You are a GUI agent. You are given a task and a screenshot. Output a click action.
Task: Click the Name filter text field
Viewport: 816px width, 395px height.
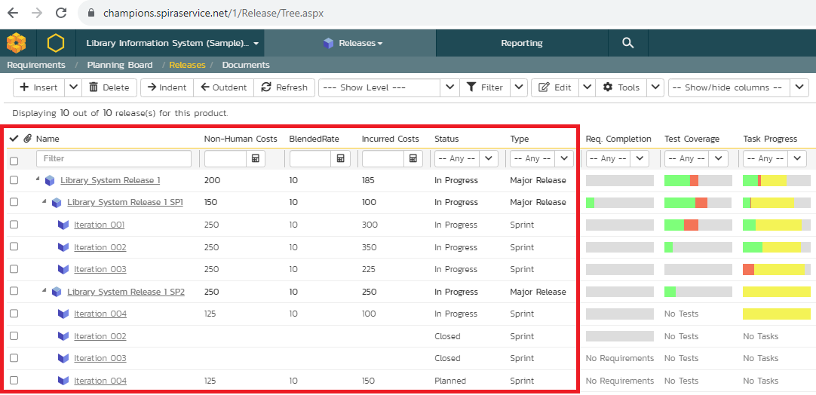113,159
